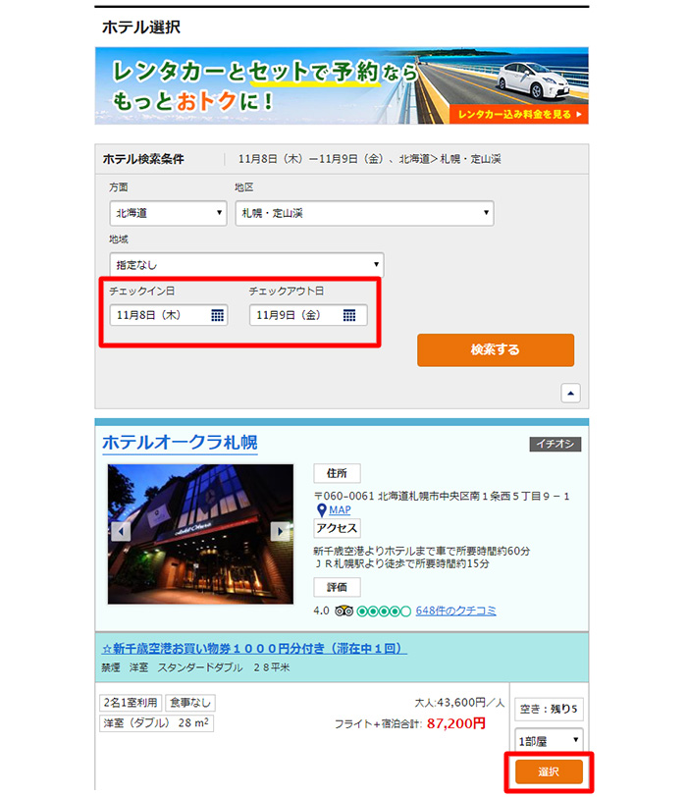
Task: Click the check-in date field 11月8日（木）
Action: click(168, 315)
